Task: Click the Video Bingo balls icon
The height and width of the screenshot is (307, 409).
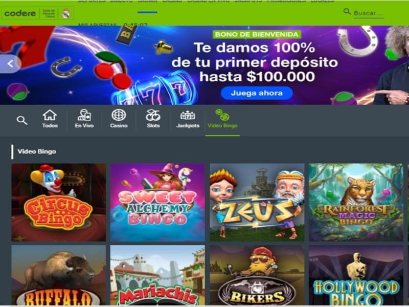Action: (x=222, y=115)
